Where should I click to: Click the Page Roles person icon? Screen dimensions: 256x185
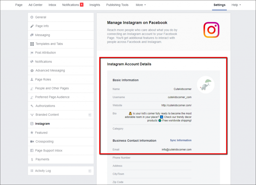coord(32,79)
